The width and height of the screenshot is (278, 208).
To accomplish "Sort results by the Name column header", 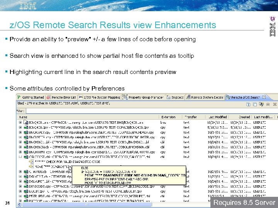I will [x=88, y=117].
